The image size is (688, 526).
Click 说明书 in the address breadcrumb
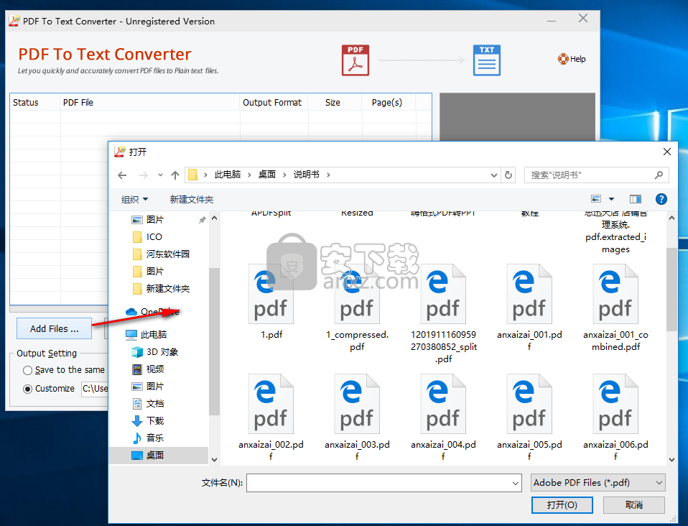306,175
